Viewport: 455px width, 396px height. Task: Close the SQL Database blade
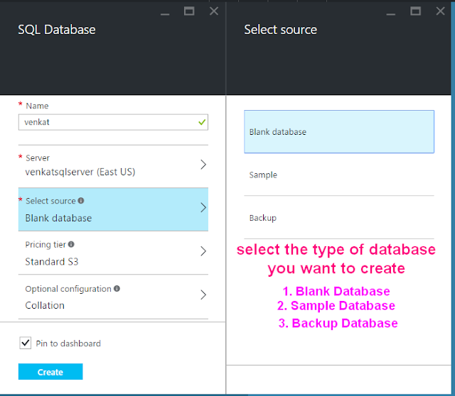pos(214,11)
